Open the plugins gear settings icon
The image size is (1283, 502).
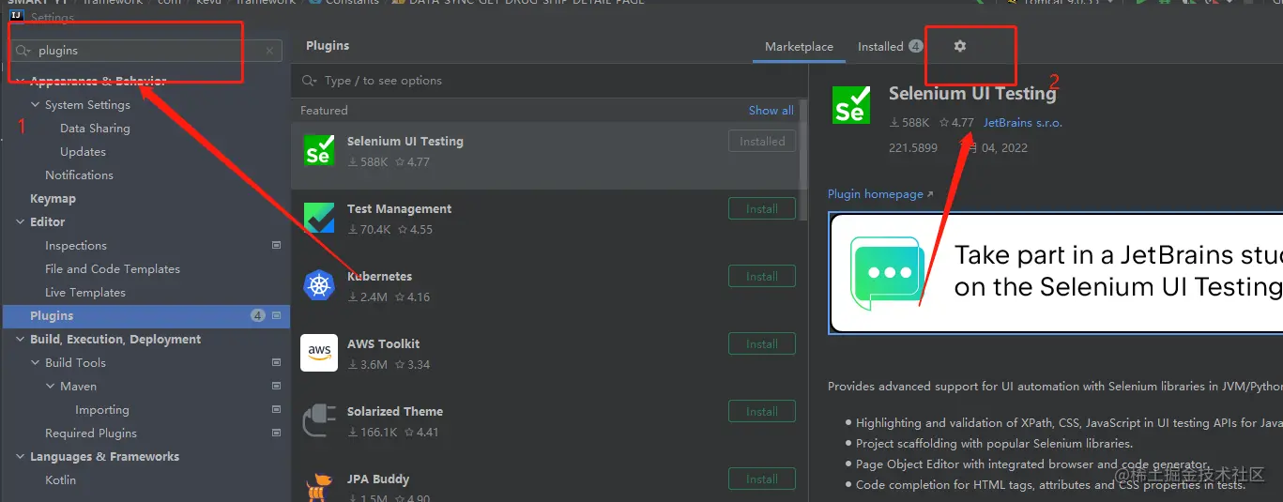pos(959,46)
